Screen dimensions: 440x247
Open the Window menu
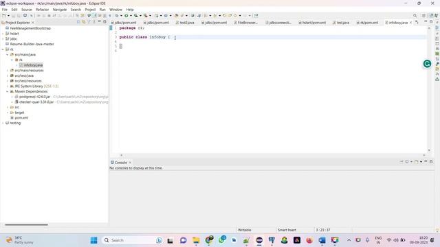pos(115,10)
